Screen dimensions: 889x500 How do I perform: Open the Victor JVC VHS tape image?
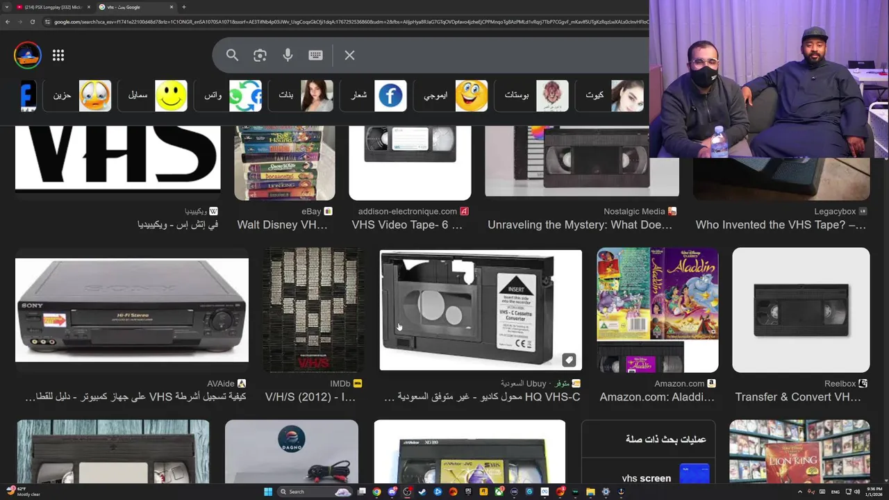coord(470,451)
